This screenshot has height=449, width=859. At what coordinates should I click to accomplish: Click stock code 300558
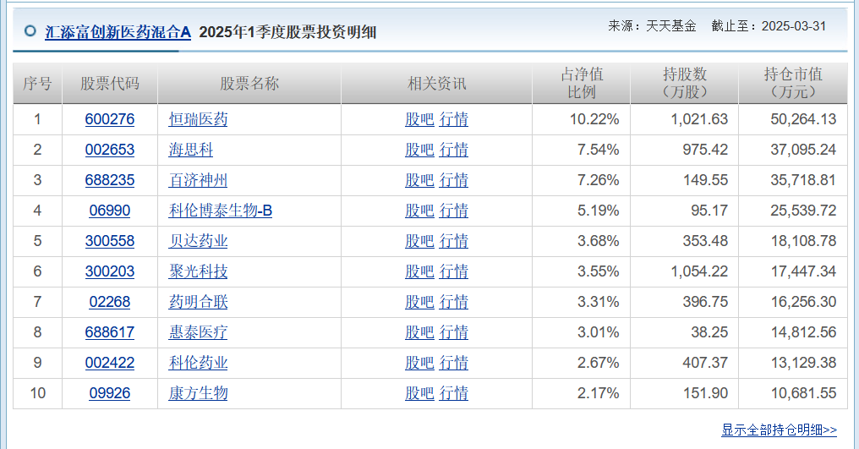110,241
